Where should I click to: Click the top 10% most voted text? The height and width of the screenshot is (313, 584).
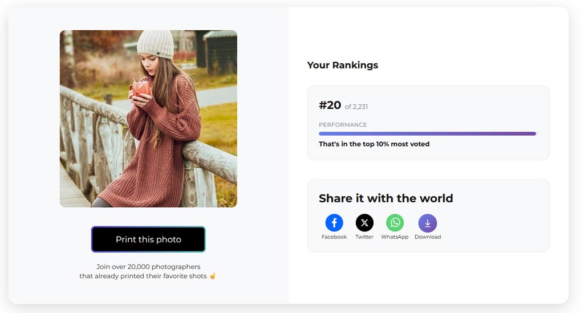coord(374,144)
